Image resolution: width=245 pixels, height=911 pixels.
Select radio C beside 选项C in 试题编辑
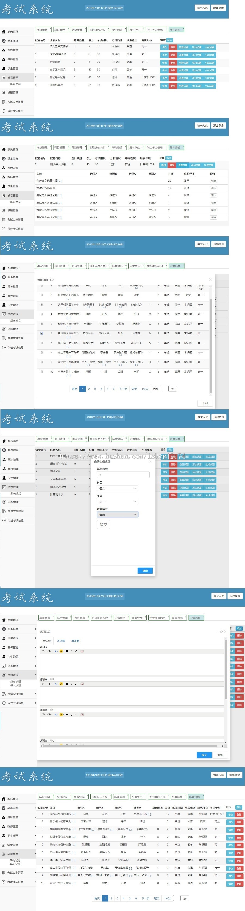pyautogui.click(x=51, y=740)
